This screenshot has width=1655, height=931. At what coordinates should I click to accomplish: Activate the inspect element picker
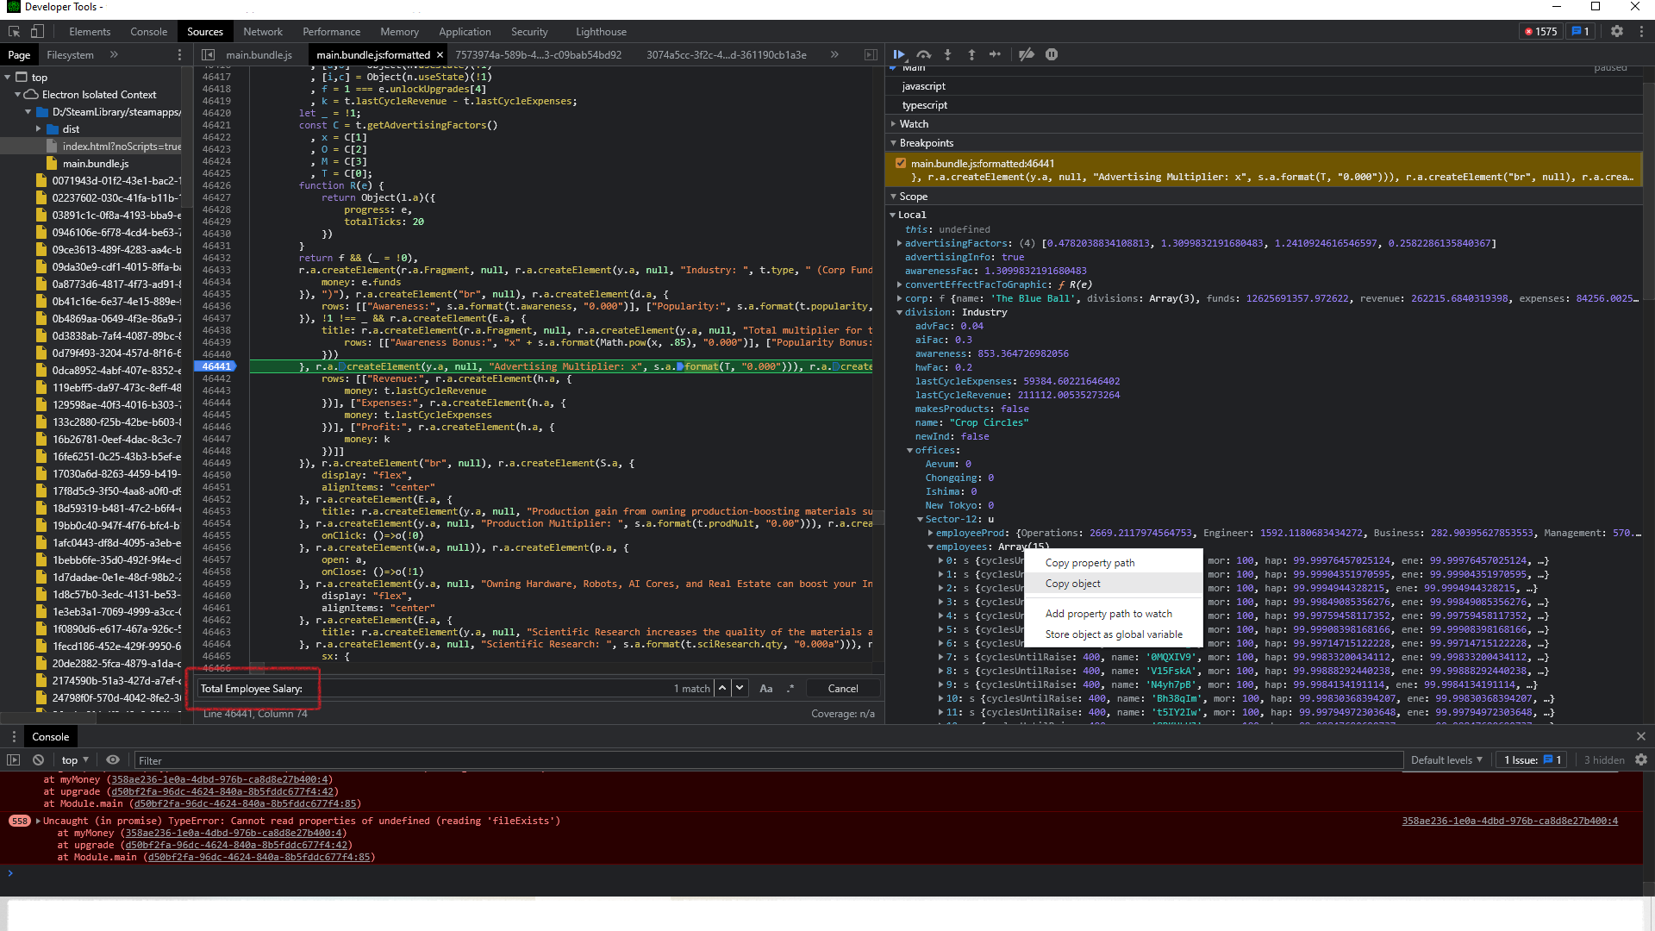click(x=14, y=31)
